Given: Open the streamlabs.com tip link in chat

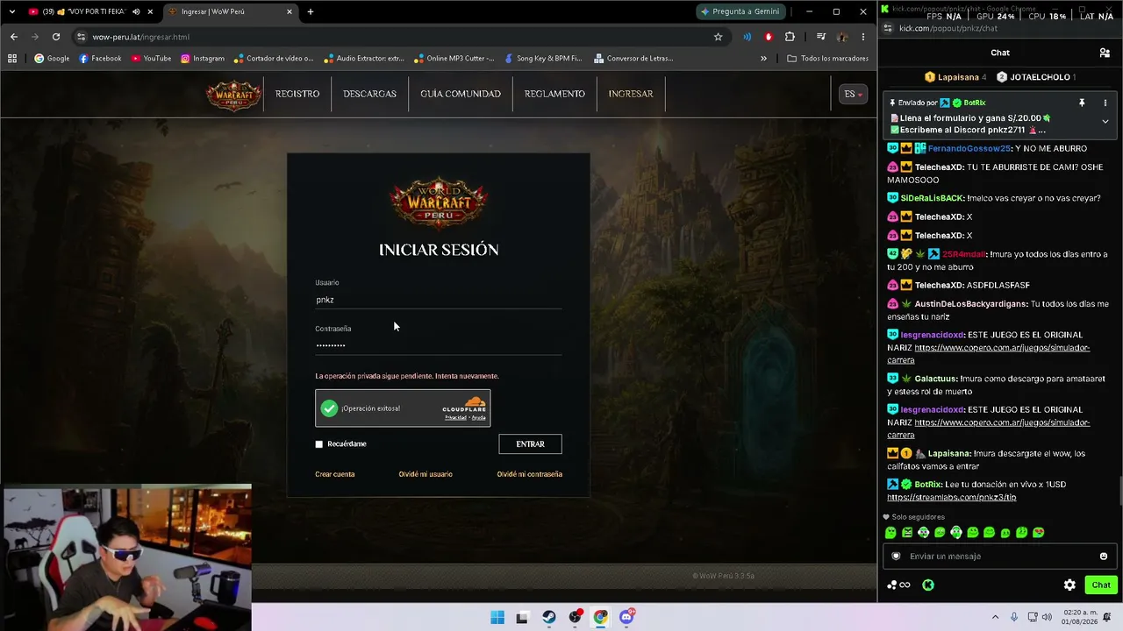Looking at the screenshot, I should (x=952, y=497).
